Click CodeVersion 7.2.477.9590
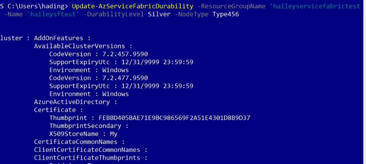This screenshot has height=164, width=366. click(x=99, y=78)
